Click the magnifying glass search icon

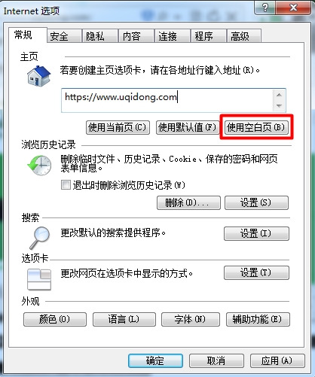pos(40,238)
